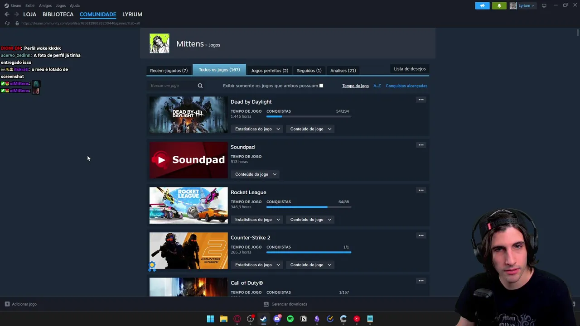Open the Counter-Strike 2 three-dot menu

(421, 235)
